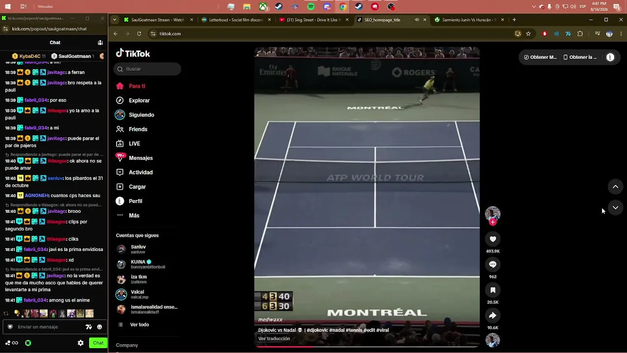Seek on the video progress bar
The width and height of the screenshot is (627, 353).
367,347
